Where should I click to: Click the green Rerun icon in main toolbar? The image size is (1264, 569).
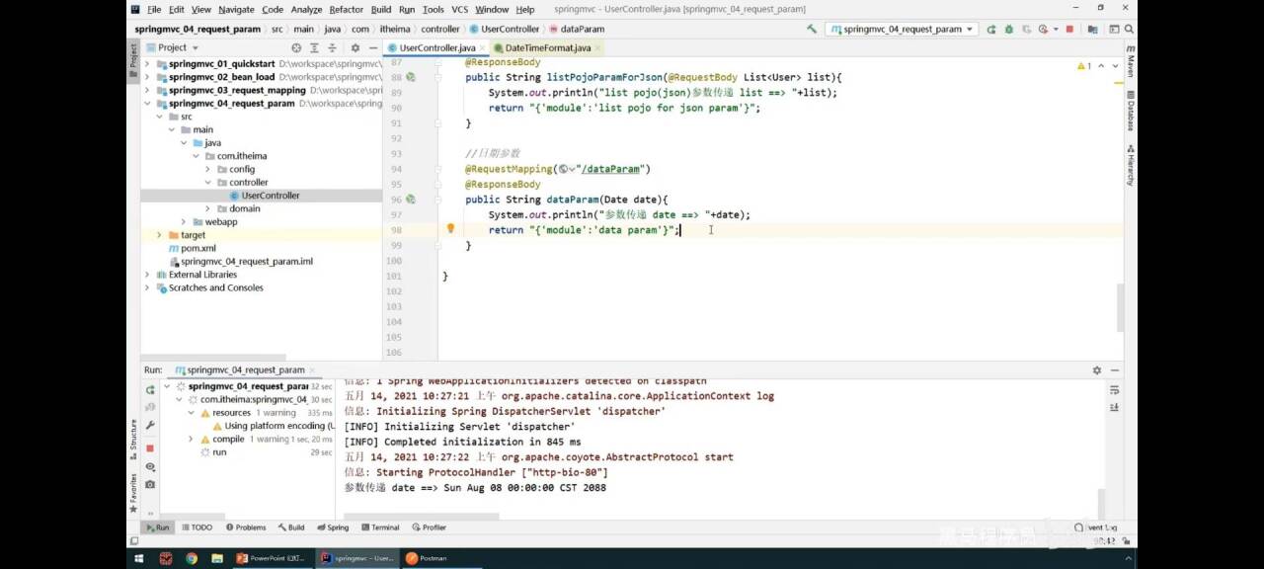pos(990,29)
